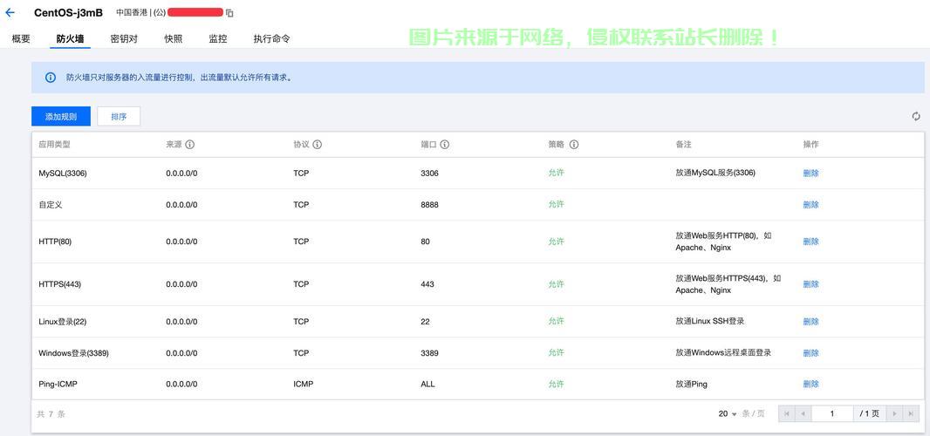Viewport: 930px width, 436px height.
Task: Click TCP protocol in the HTTP(80) row
Action: [301, 242]
